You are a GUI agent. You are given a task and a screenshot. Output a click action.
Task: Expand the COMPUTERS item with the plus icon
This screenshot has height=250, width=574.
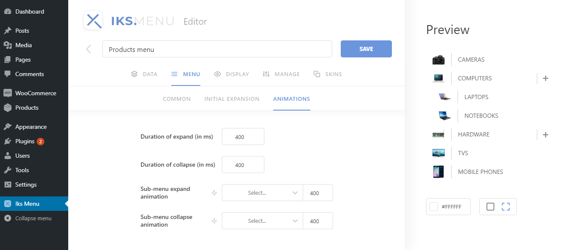pyautogui.click(x=545, y=78)
